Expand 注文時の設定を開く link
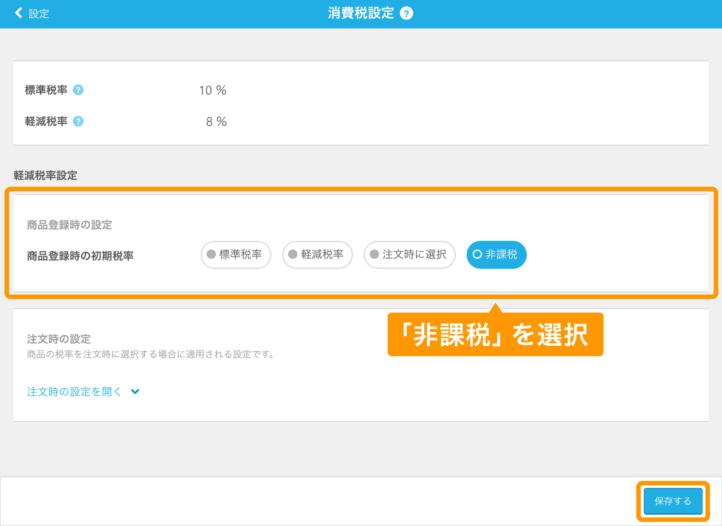This screenshot has height=526, width=722. coord(74,392)
